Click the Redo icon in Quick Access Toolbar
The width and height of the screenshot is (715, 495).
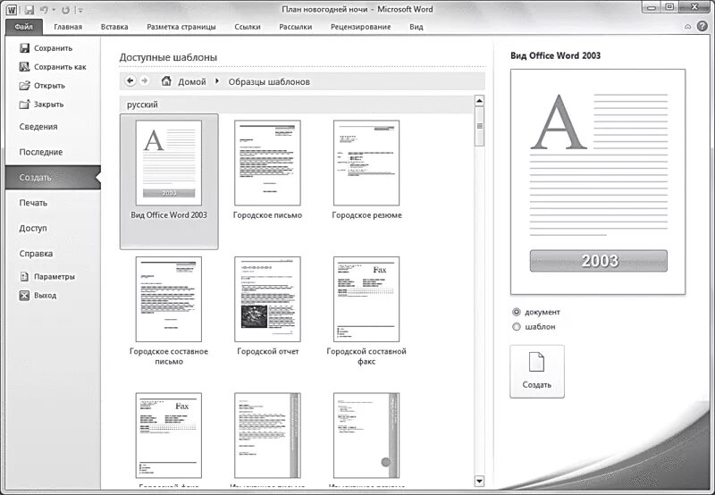pos(65,10)
